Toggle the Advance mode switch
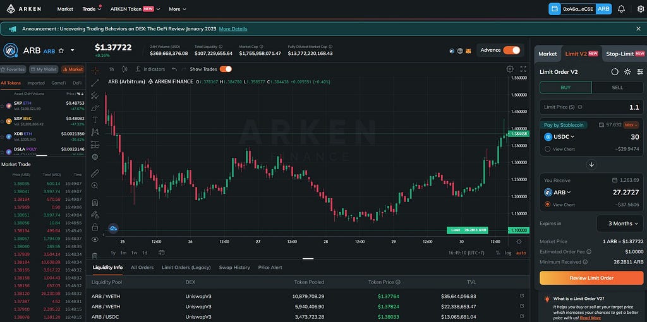 (x=512, y=51)
